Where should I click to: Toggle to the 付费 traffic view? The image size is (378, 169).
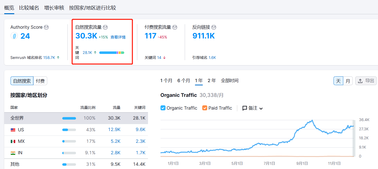click(x=40, y=81)
